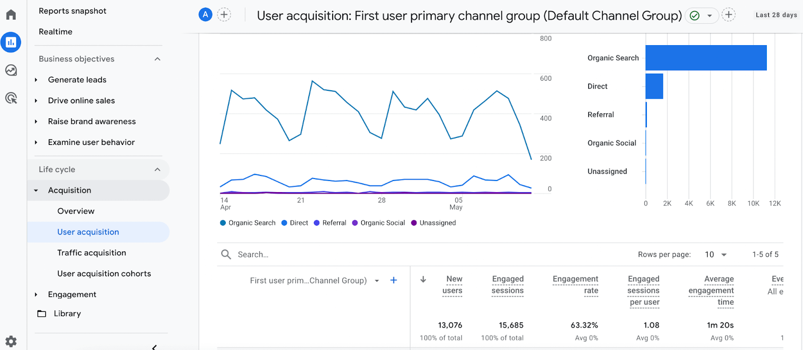The image size is (803, 350).
Task: Click the Home icon in left rail
Action: tap(11, 15)
